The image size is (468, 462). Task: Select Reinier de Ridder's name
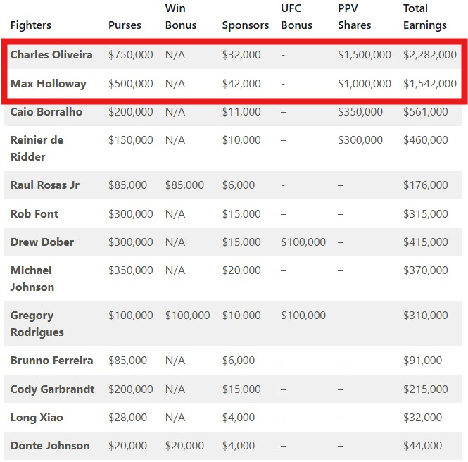point(37,148)
